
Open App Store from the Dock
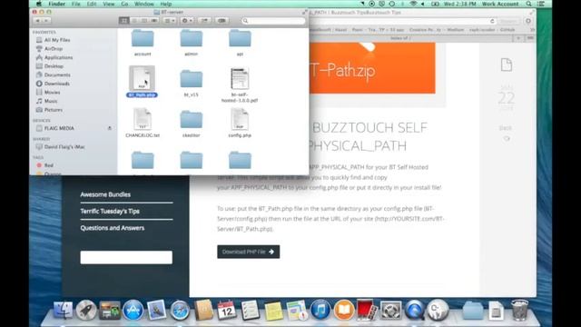(133, 310)
